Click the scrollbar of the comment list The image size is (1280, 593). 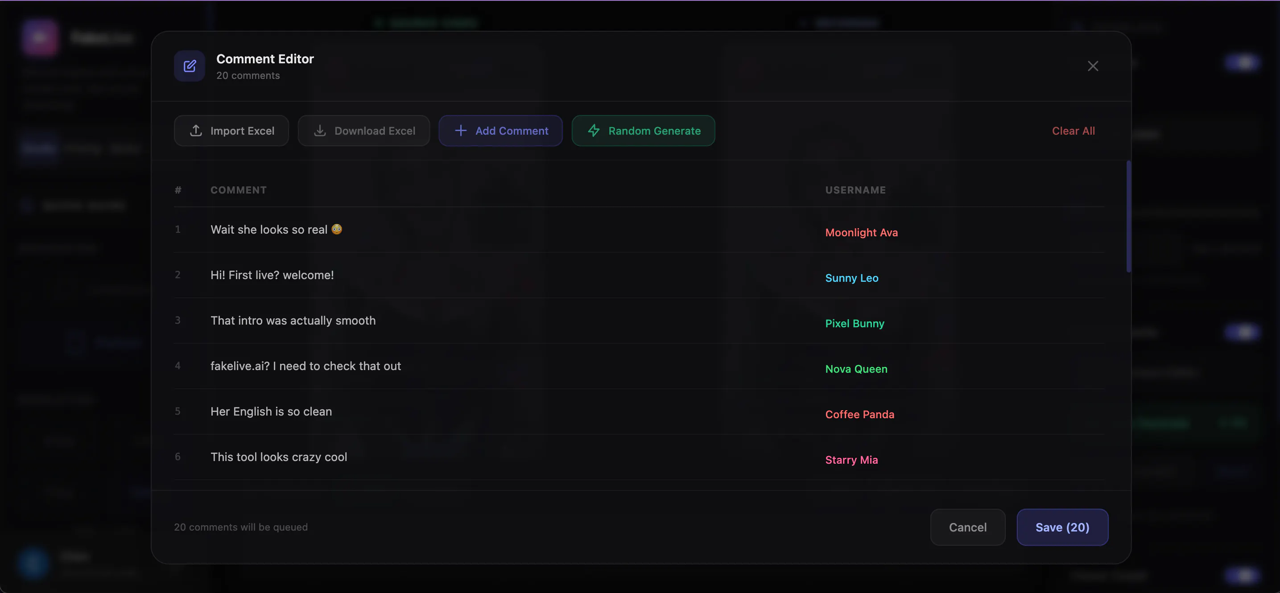(x=1128, y=217)
